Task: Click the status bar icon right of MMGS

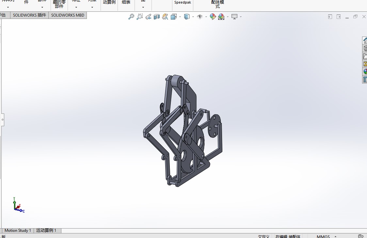Action: 361,236
